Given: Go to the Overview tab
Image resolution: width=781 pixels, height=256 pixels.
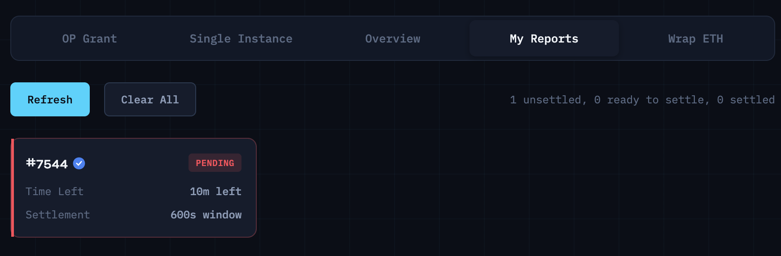Looking at the screenshot, I should coord(392,39).
